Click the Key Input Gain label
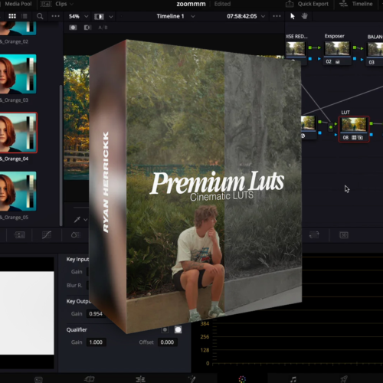383x383 pixels. (x=77, y=272)
